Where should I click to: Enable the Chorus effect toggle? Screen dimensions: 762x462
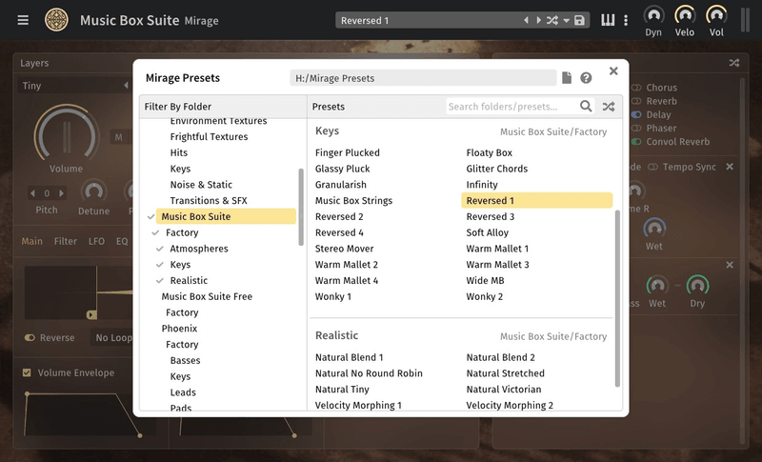[636, 89]
